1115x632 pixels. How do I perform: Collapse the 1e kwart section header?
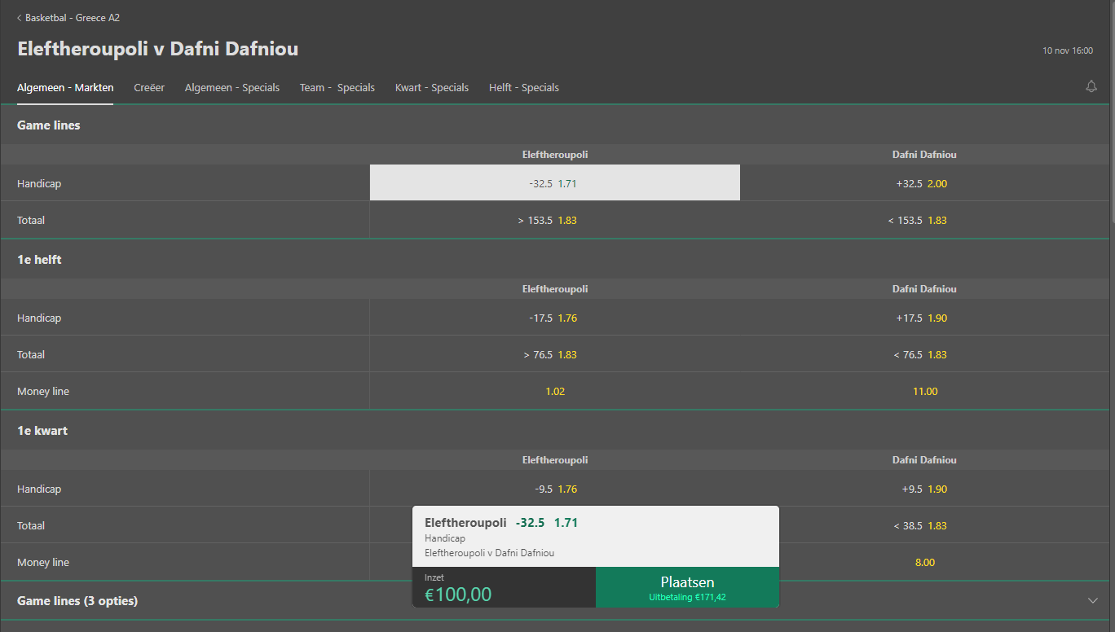click(554, 430)
